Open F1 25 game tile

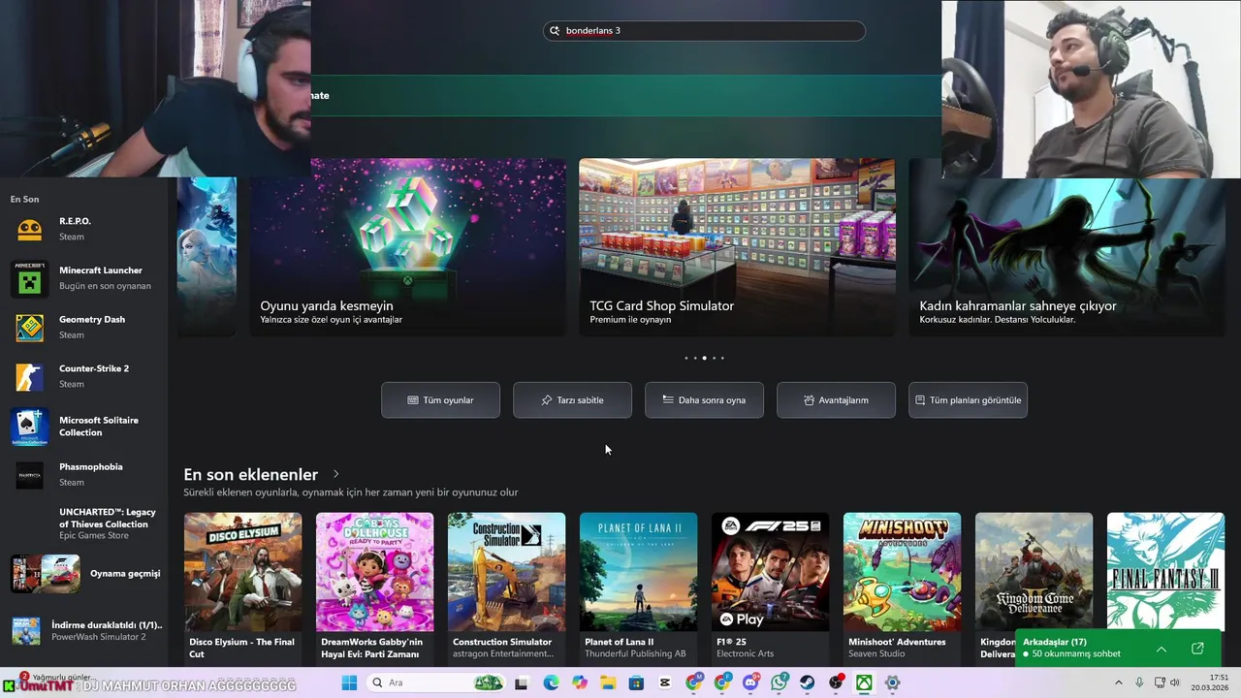[770, 587]
